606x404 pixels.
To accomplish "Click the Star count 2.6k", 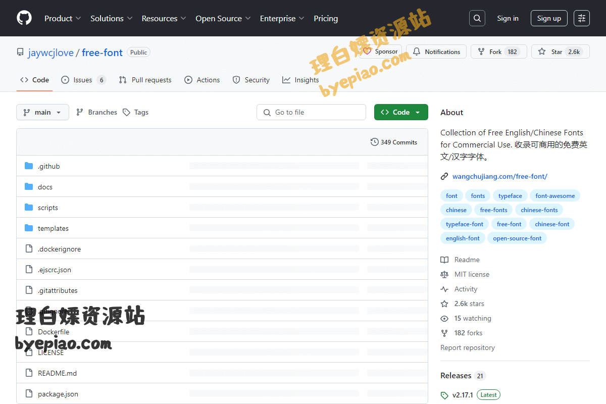I will point(574,52).
